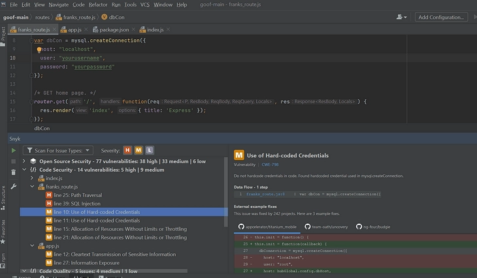Click the GitHub icon for ng-four/budgie
The image size is (477, 278).
click(359, 226)
